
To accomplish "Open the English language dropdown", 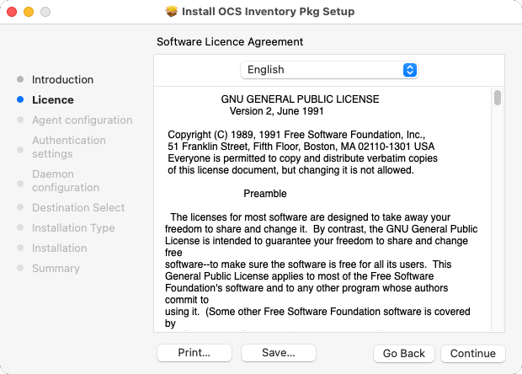I will (329, 70).
